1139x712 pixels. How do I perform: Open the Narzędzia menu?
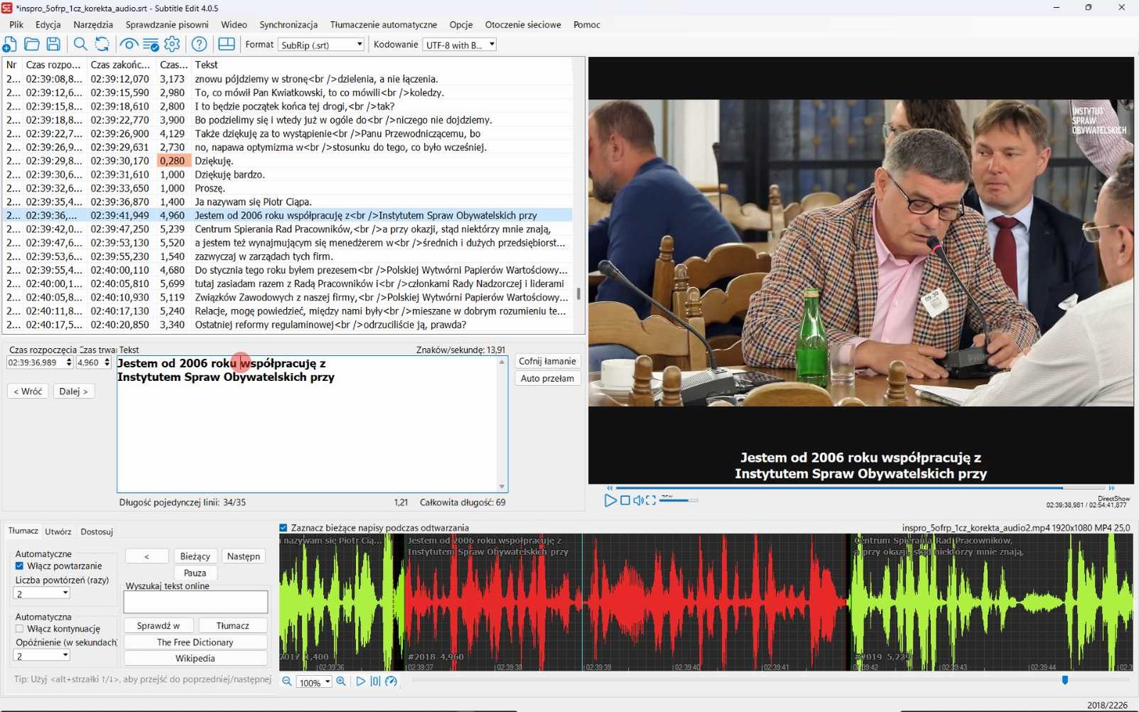click(x=93, y=24)
